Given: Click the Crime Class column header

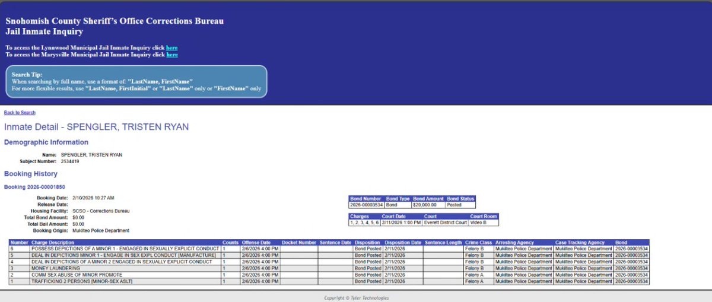Looking at the screenshot, I should pos(478,243).
